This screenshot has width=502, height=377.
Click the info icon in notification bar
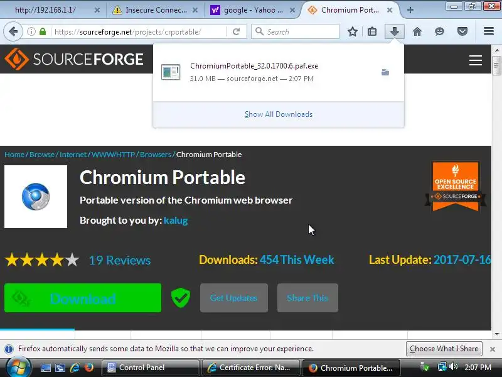(x=9, y=349)
